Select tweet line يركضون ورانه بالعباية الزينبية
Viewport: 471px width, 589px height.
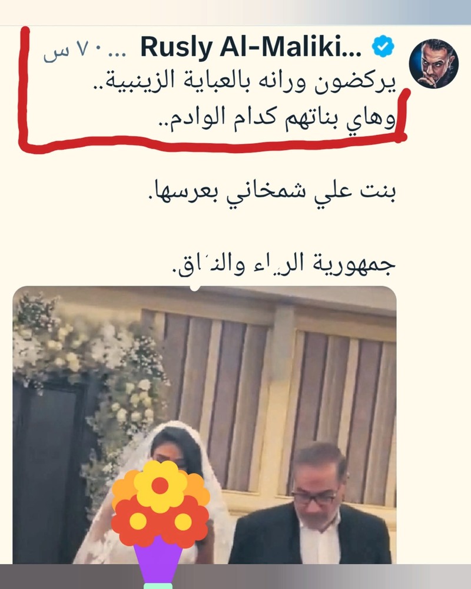[x=245, y=82]
